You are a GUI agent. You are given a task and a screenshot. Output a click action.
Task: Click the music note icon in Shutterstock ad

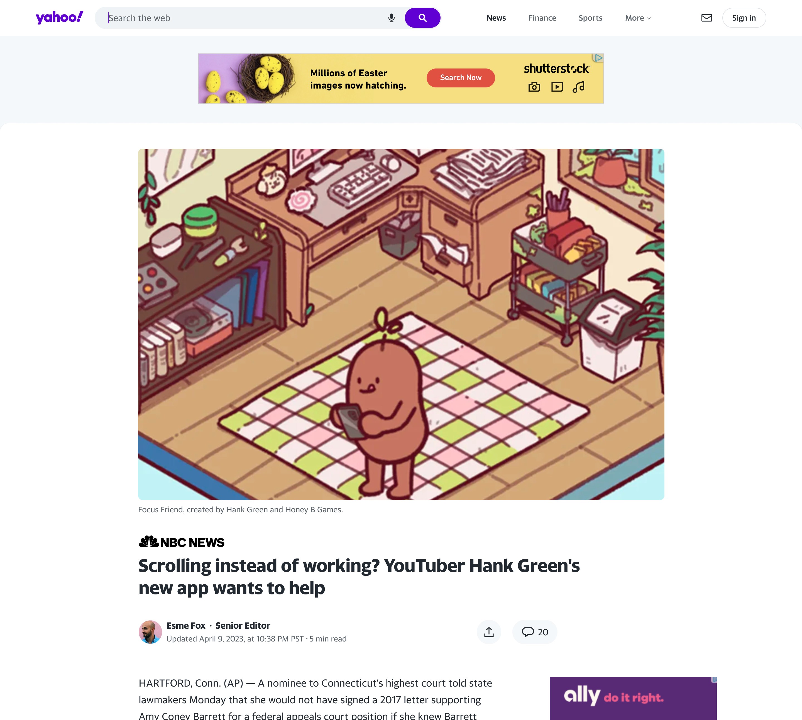pyautogui.click(x=578, y=87)
